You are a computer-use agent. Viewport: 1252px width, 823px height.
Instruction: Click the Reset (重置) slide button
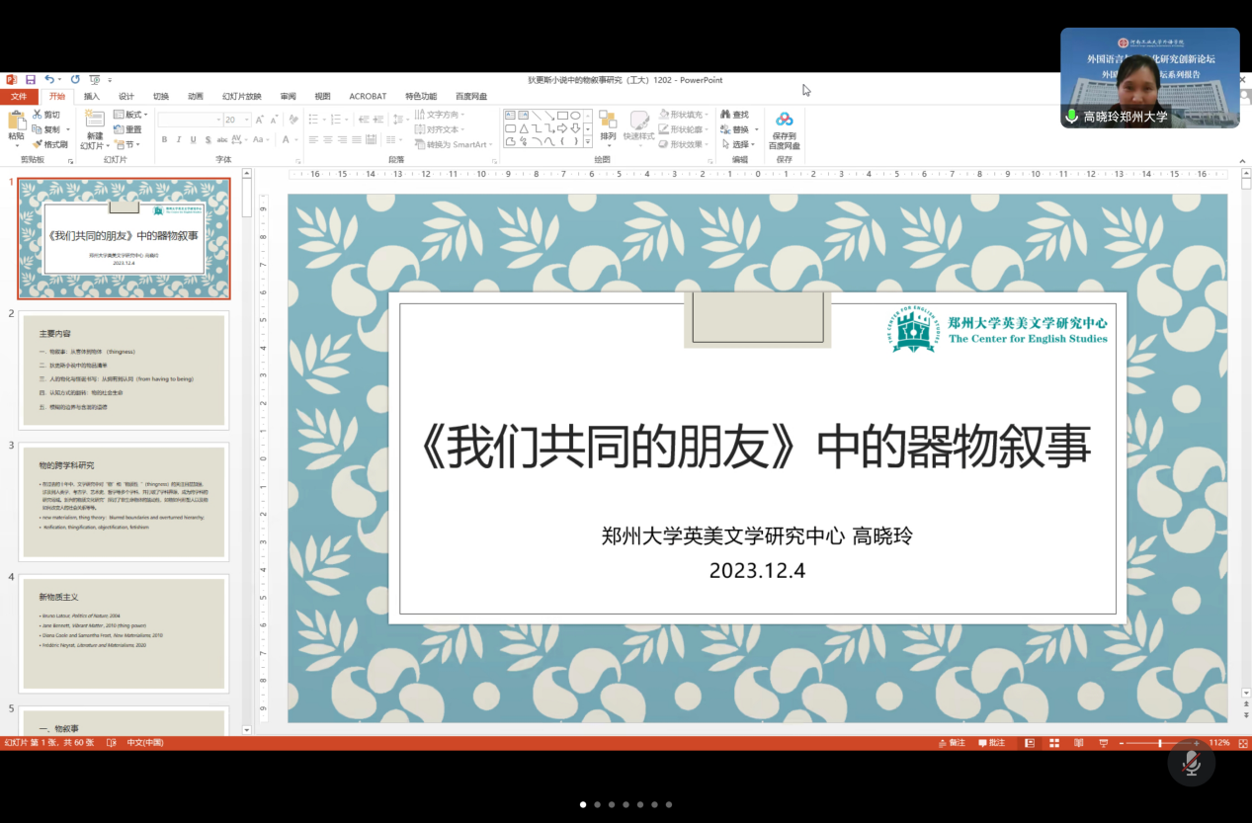coord(127,129)
